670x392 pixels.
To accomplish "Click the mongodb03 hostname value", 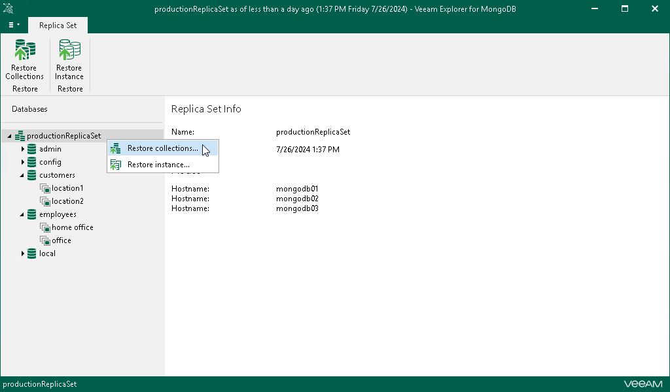I will click(x=297, y=208).
